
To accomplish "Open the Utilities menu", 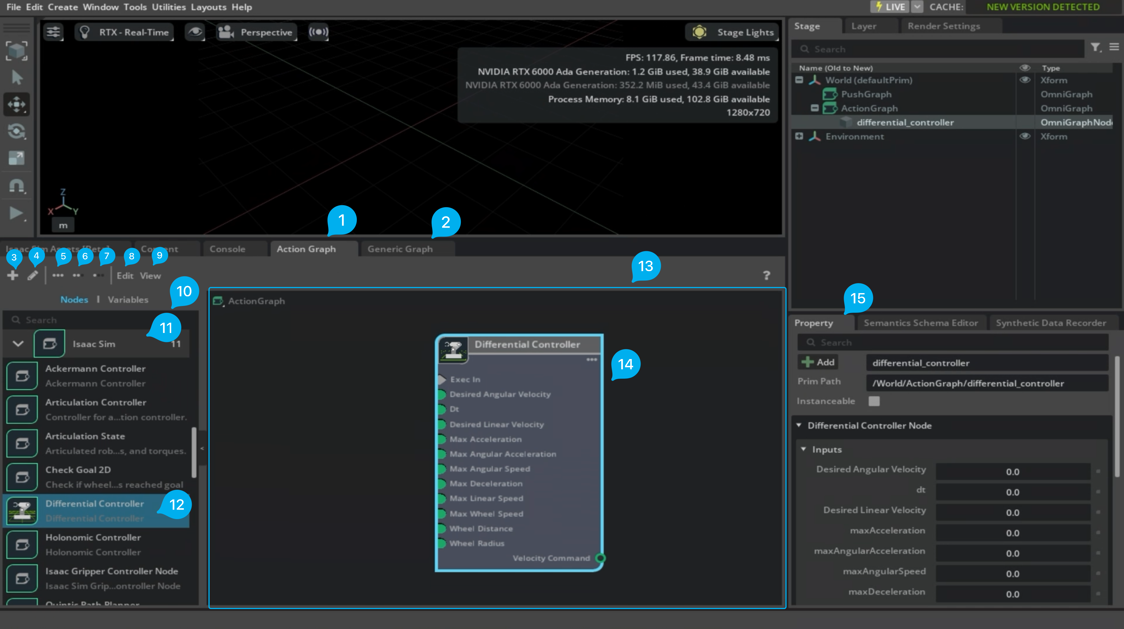I will click(x=169, y=7).
